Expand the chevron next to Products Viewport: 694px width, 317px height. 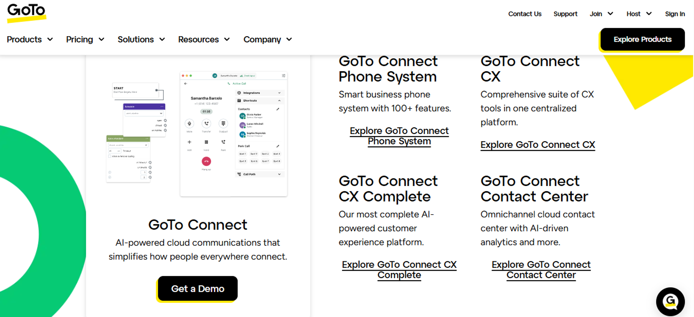(x=50, y=39)
